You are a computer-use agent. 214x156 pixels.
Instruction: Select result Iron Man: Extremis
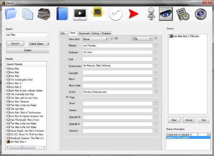click(18, 102)
